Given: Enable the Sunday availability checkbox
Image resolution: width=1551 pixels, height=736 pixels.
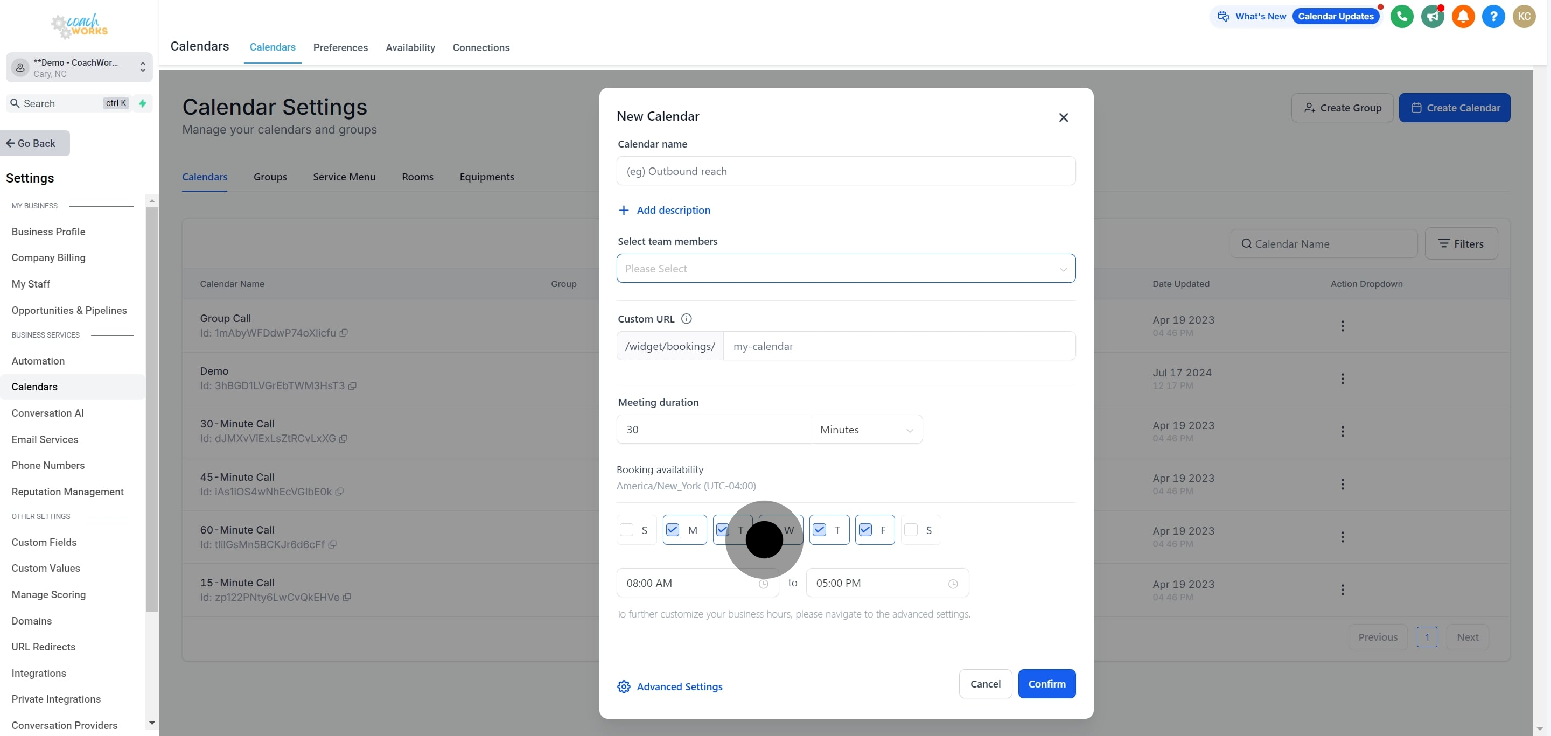Looking at the screenshot, I should pos(627,530).
